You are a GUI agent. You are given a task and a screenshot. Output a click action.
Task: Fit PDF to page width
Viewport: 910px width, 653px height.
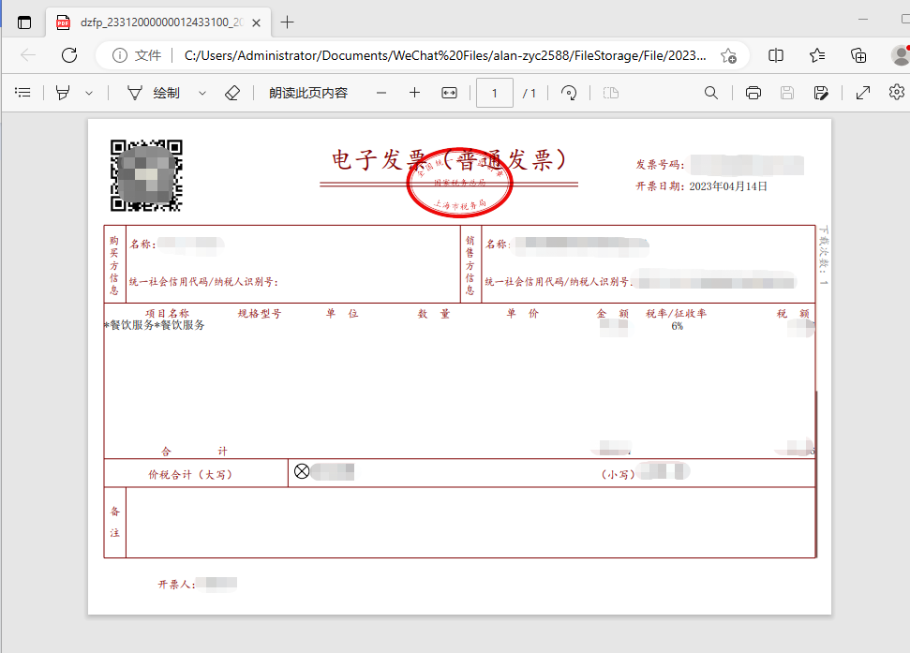[449, 93]
